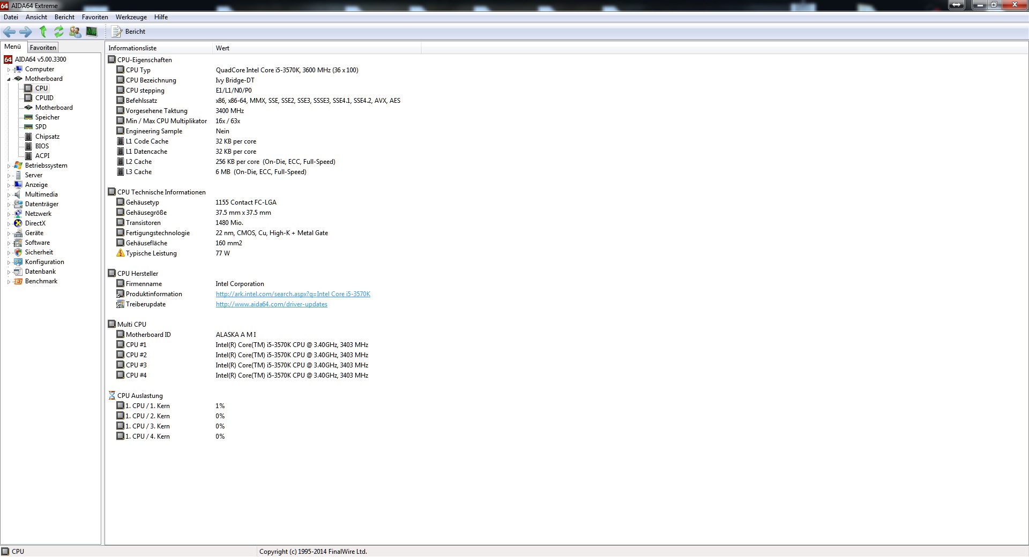Click the Server icon in the tree
This screenshot has width=1029, height=557.
click(18, 175)
